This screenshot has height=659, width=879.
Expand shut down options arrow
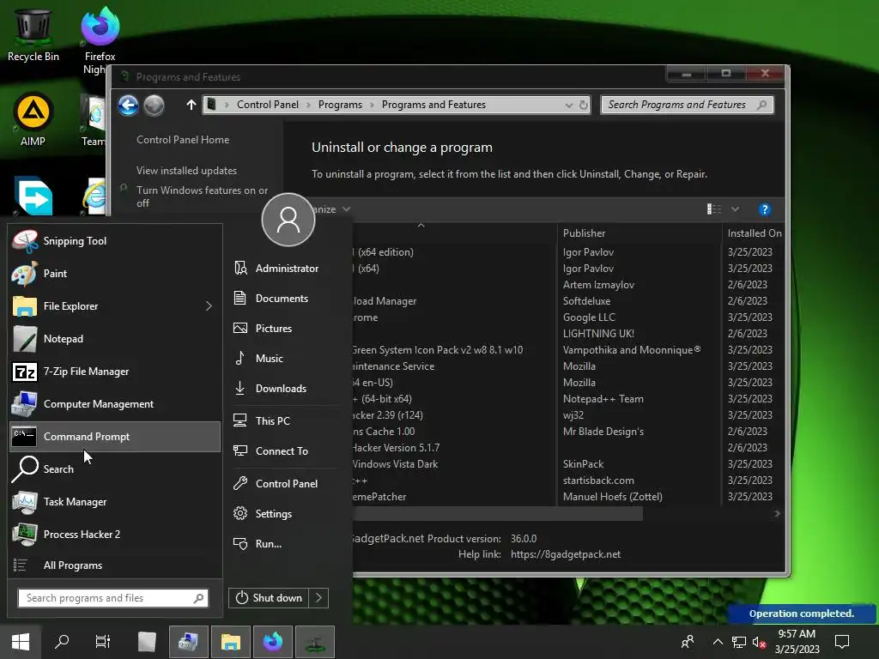point(319,598)
